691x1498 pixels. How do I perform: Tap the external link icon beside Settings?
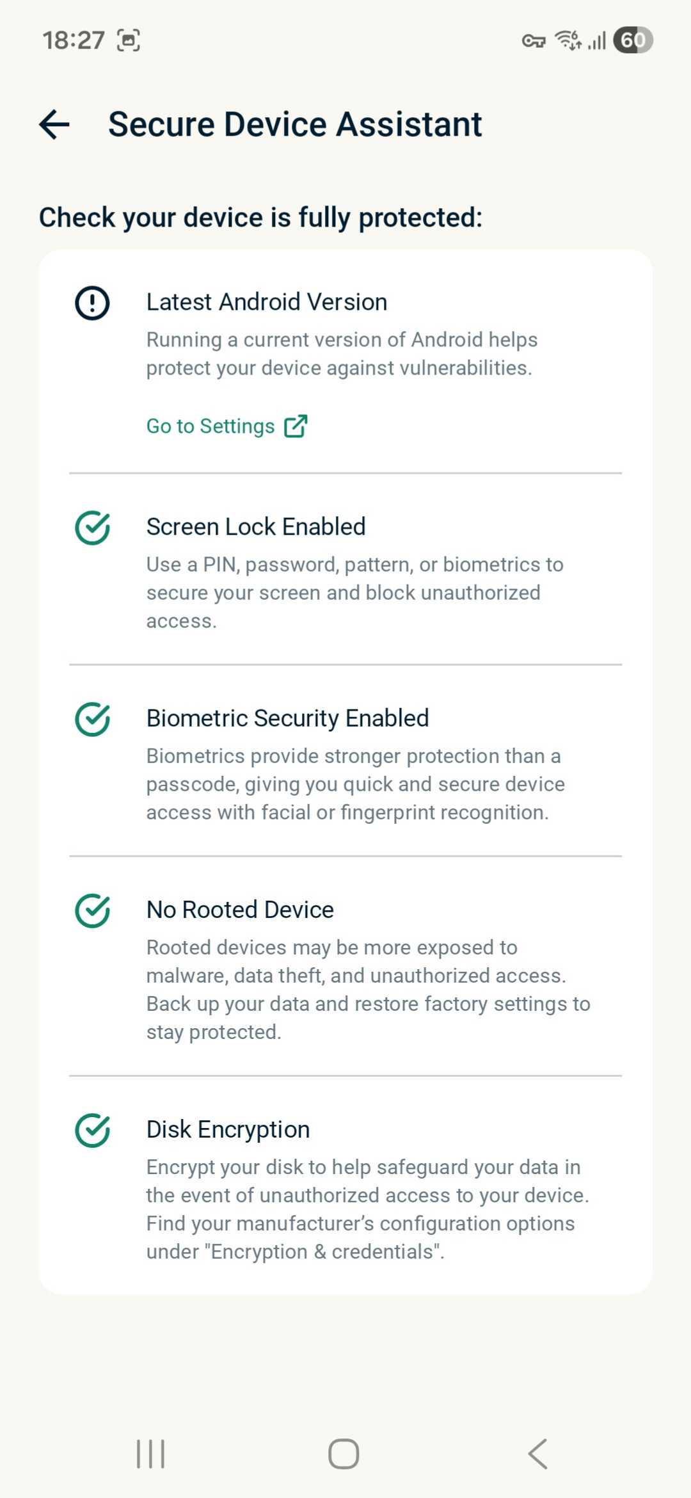pos(296,426)
